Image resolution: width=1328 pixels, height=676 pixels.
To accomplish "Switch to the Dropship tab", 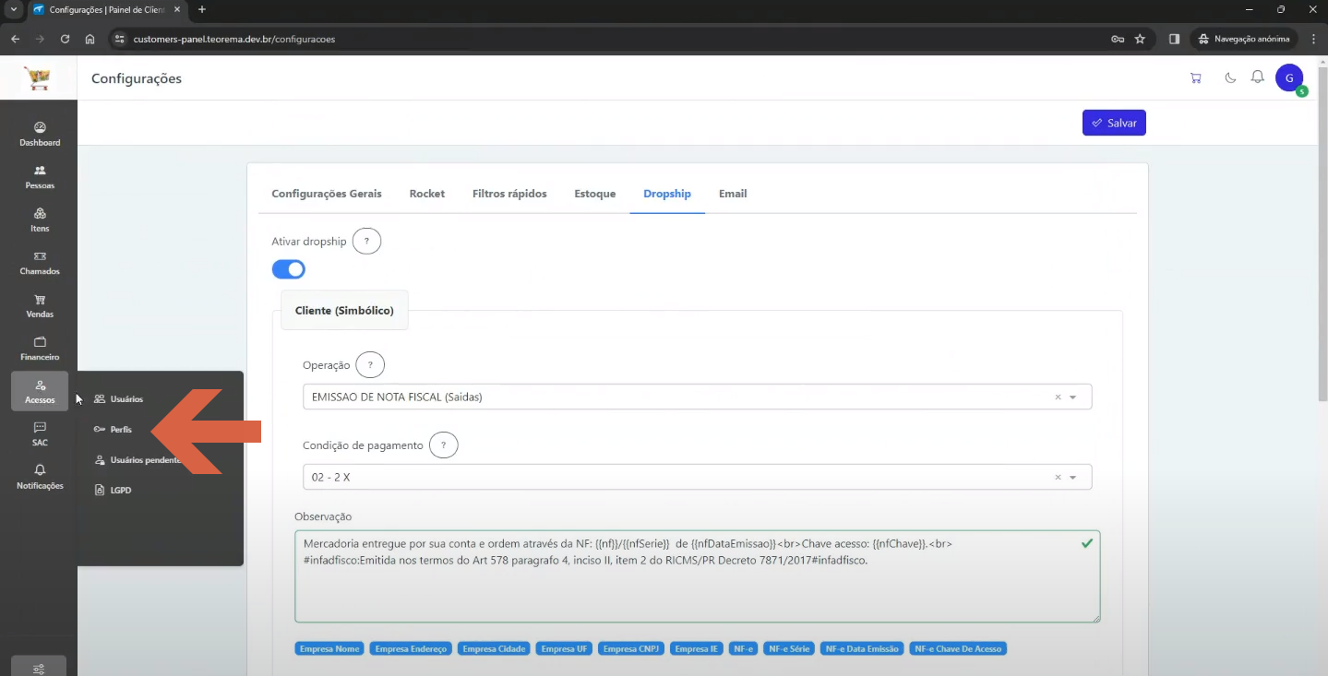I will (667, 194).
